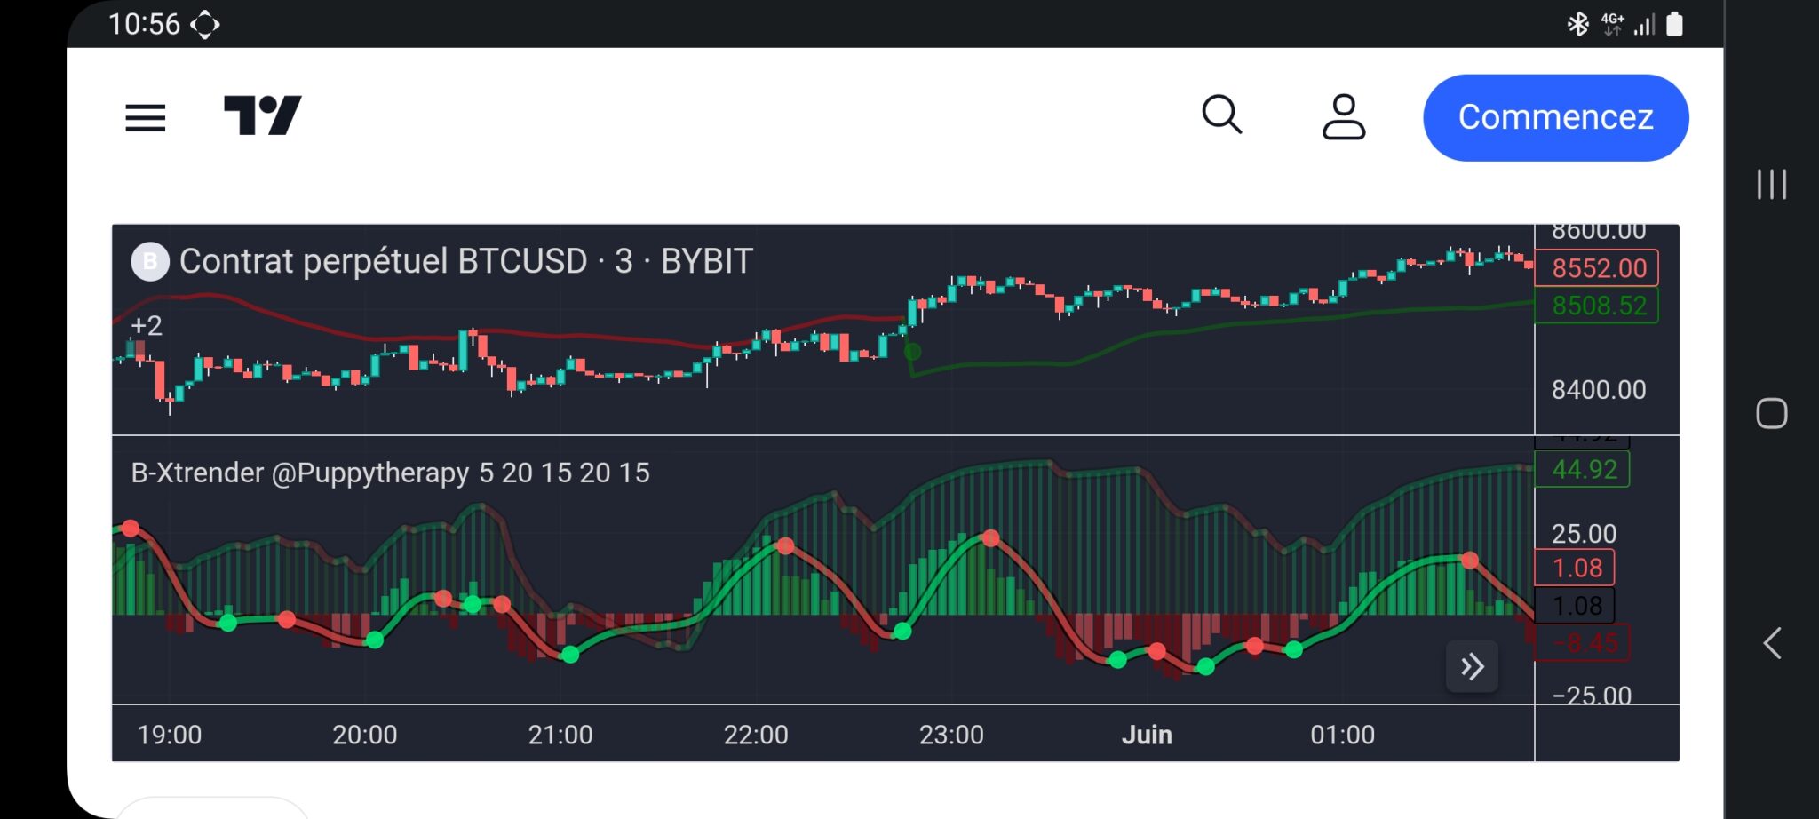Select the red 8552.00 price label
The width and height of the screenshot is (1819, 819).
[1599, 268]
